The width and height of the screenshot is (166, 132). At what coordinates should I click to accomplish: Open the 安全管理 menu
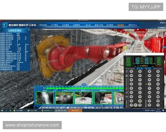coord(66,25)
